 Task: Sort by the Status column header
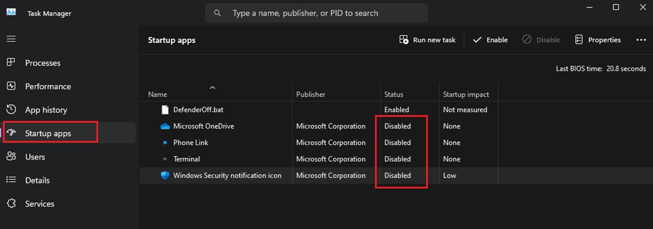coord(394,94)
